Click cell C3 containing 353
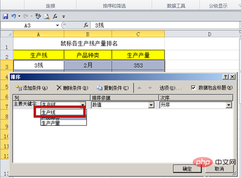Screen dimensions: 241x178 [138, 65]
